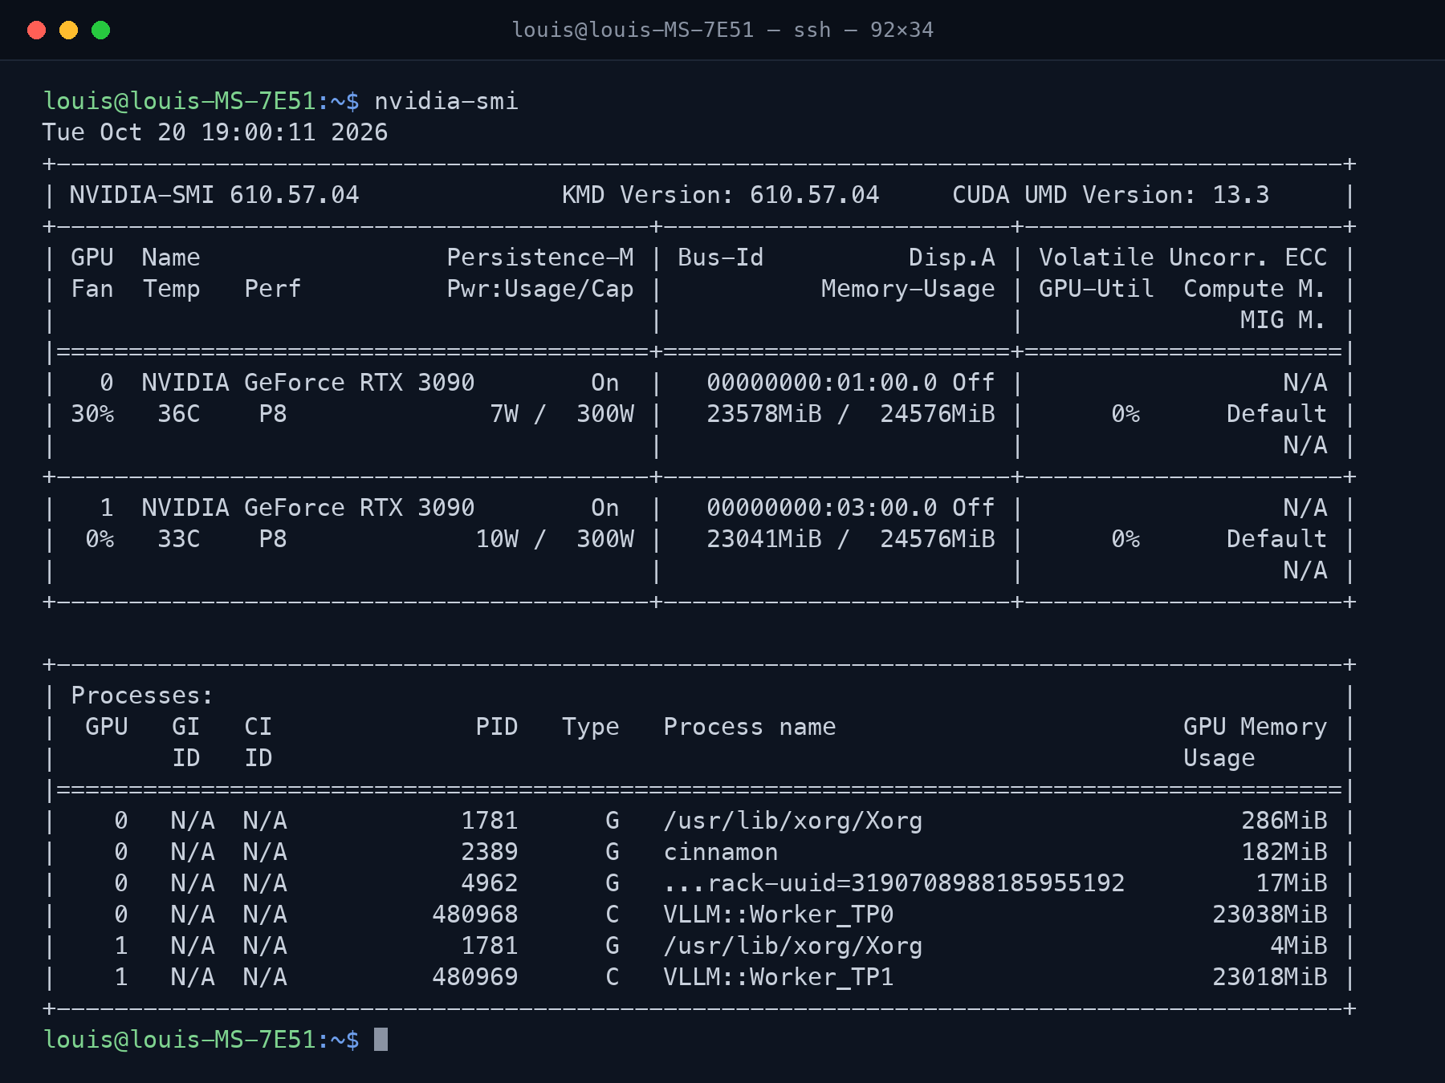Click the 'GPU Memory' column header
The height and width of the screenshot is (1083, 1445).
click(1255, 727)
